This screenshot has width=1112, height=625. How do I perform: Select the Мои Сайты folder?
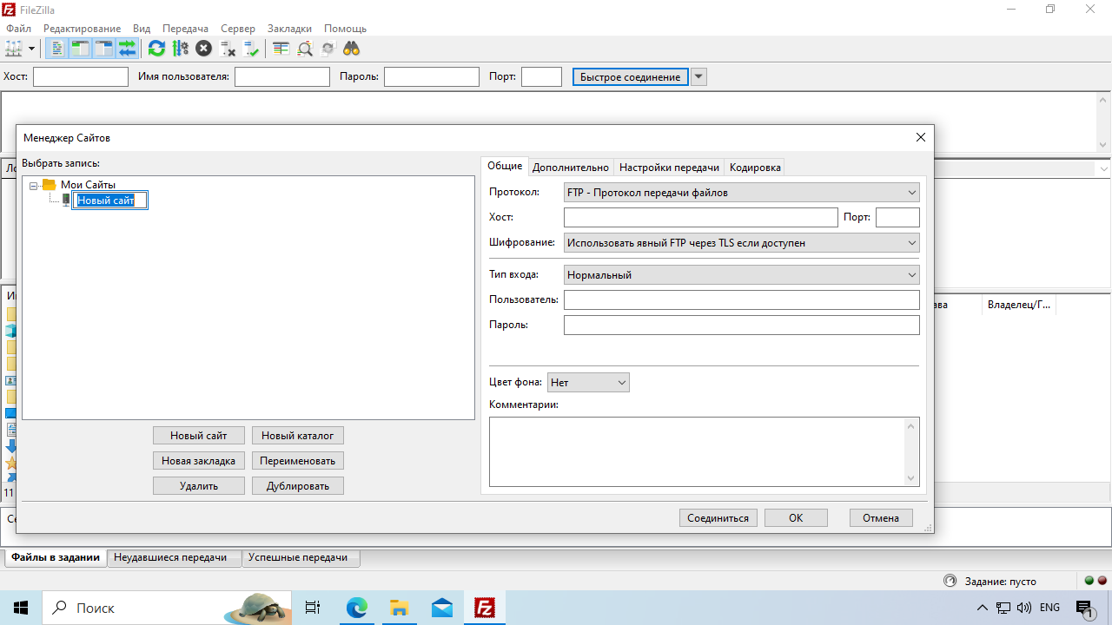(x=88, y=185)
